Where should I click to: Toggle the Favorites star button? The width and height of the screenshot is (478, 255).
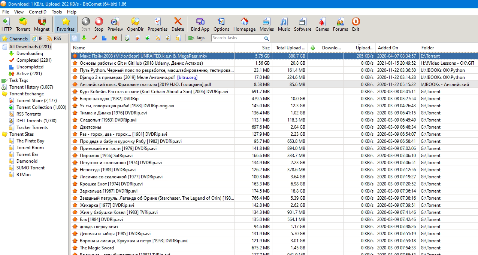[x=66, y=24]
